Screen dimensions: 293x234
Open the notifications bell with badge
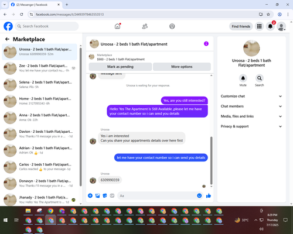tap(270, 26)
